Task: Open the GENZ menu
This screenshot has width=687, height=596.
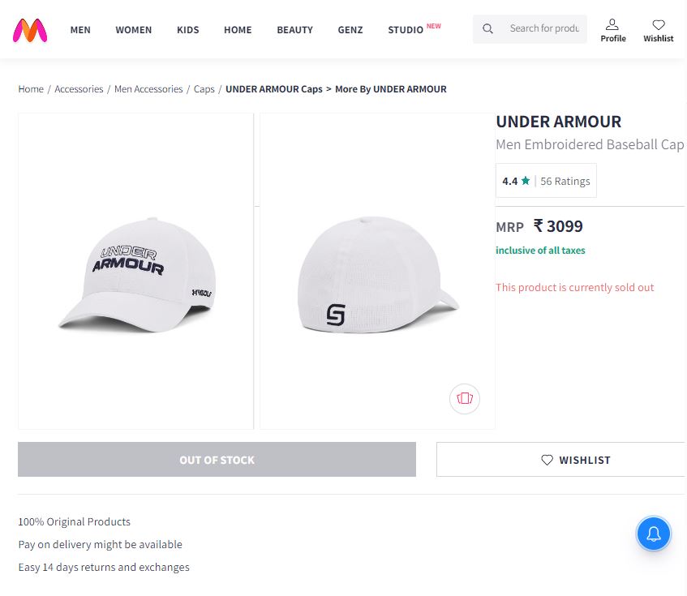Action: 350,30
